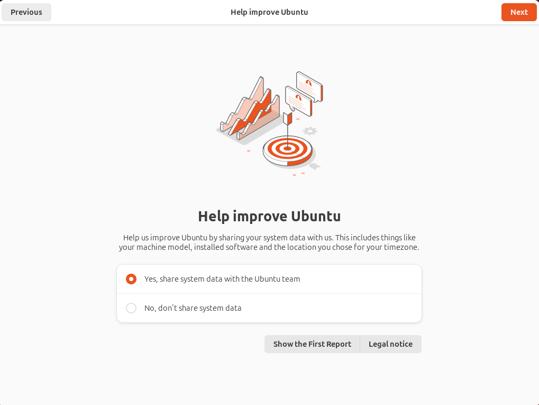
Task: Click the tiny orange cross beneath the chart
Action: click(249, 151)
